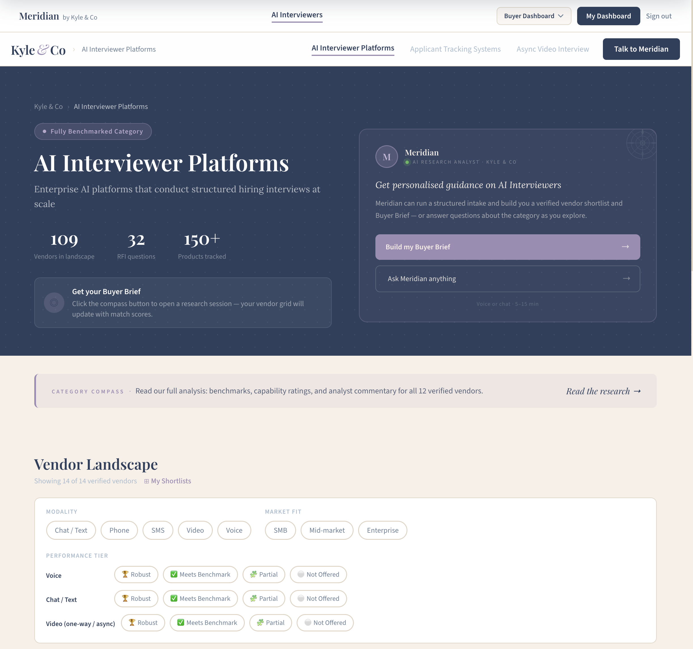Select the Enterprise market fit chip

[383, 530]
